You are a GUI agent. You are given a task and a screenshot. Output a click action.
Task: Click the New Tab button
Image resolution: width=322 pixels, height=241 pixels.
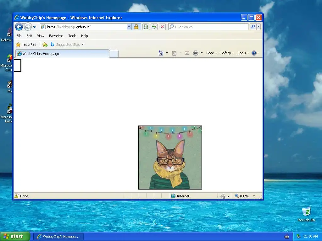click(114, 54)
